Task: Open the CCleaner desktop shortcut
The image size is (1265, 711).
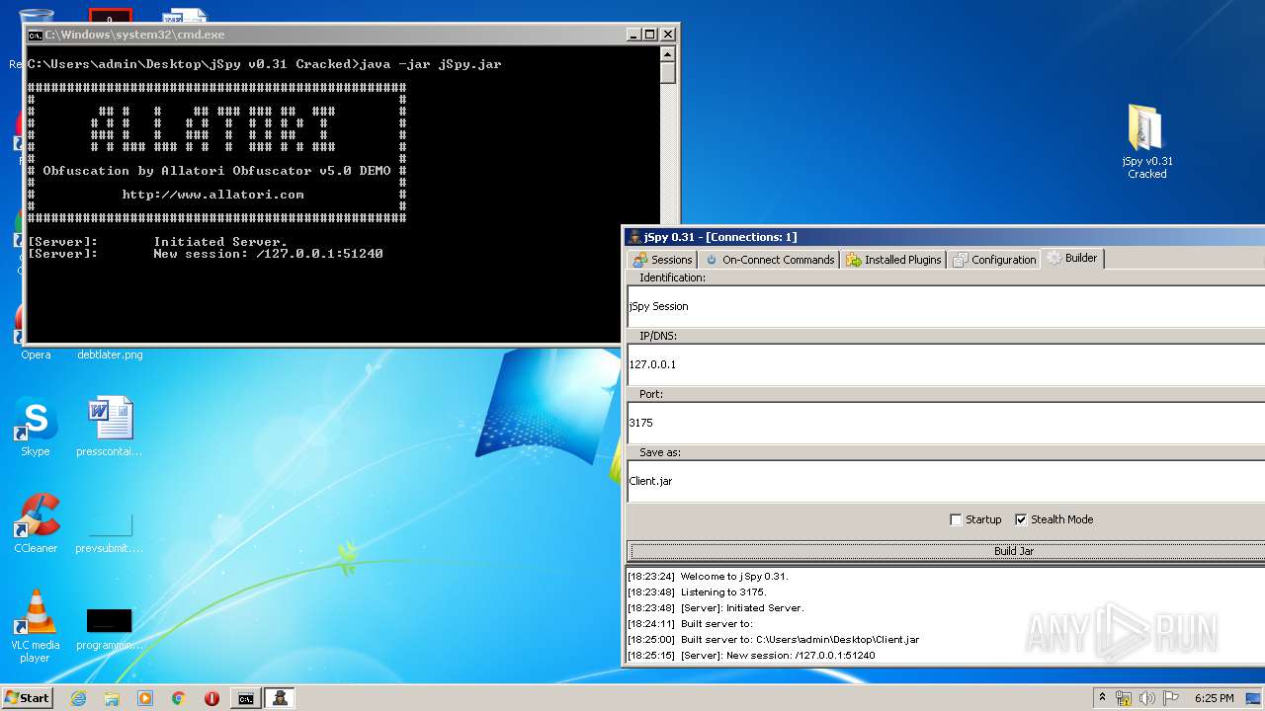Action: (x=36, y=523)
